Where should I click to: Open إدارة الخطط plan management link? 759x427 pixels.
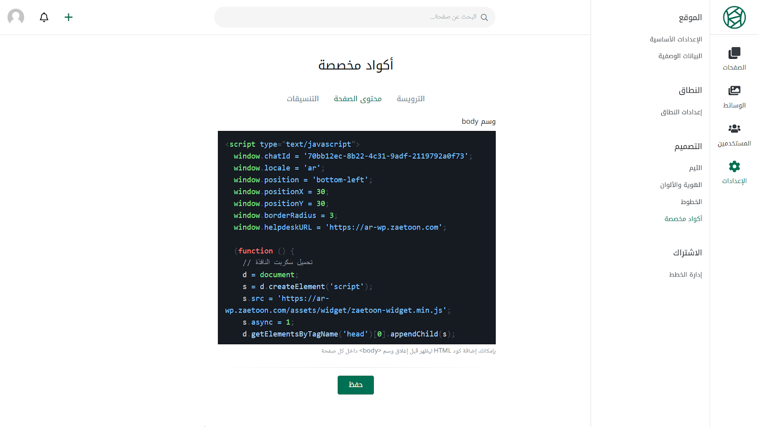[x=685, y=275]
